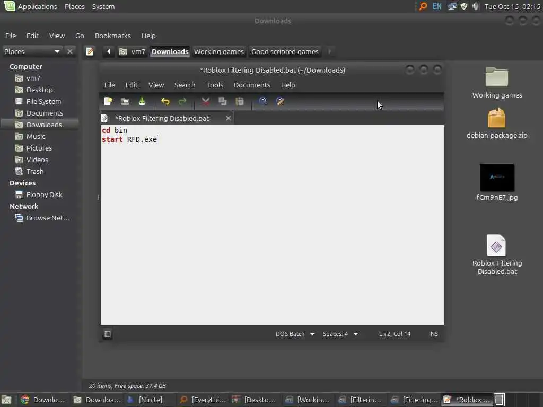Close the Places sidebar
The width and height of the screenshot is (543, 407).
point(70,51)
